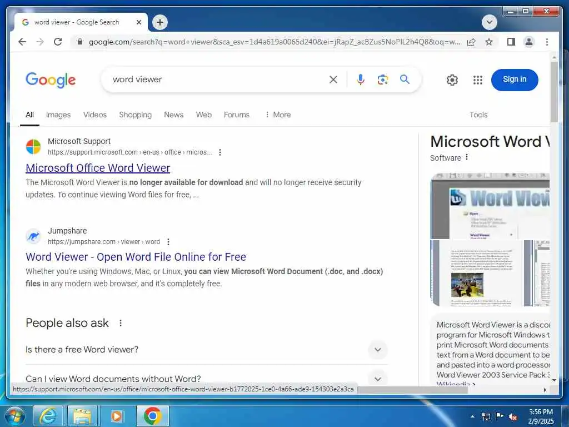Switch to Videos results tab
Viewport: 569px width, 427px height.
click(95, 115)
